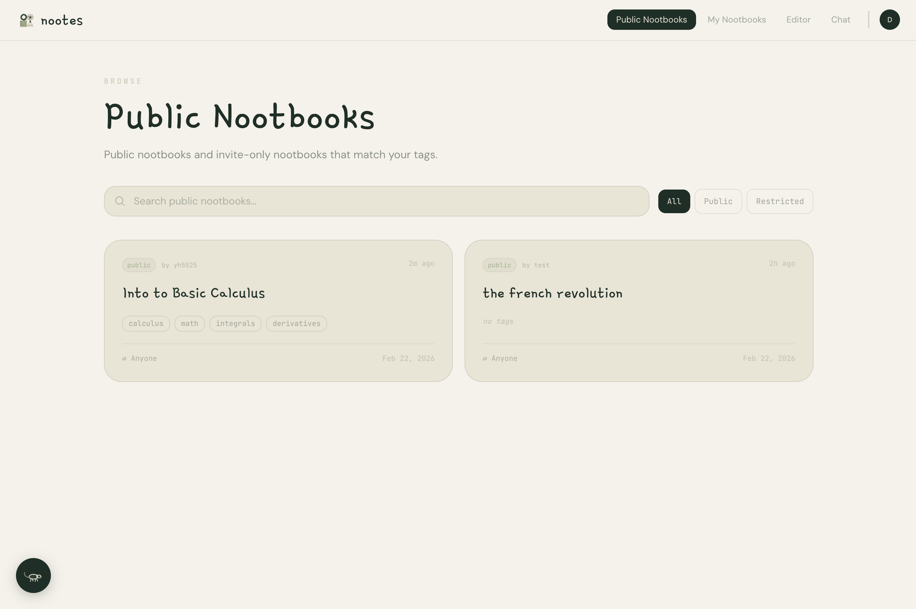Click the Anyone access icon on French revolution card
Screen dimensions: 916x609
pos(485,359)
